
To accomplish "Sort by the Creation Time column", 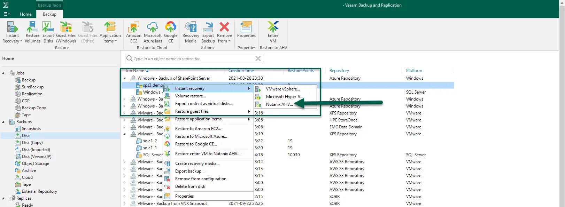I will tap(241, 71).
